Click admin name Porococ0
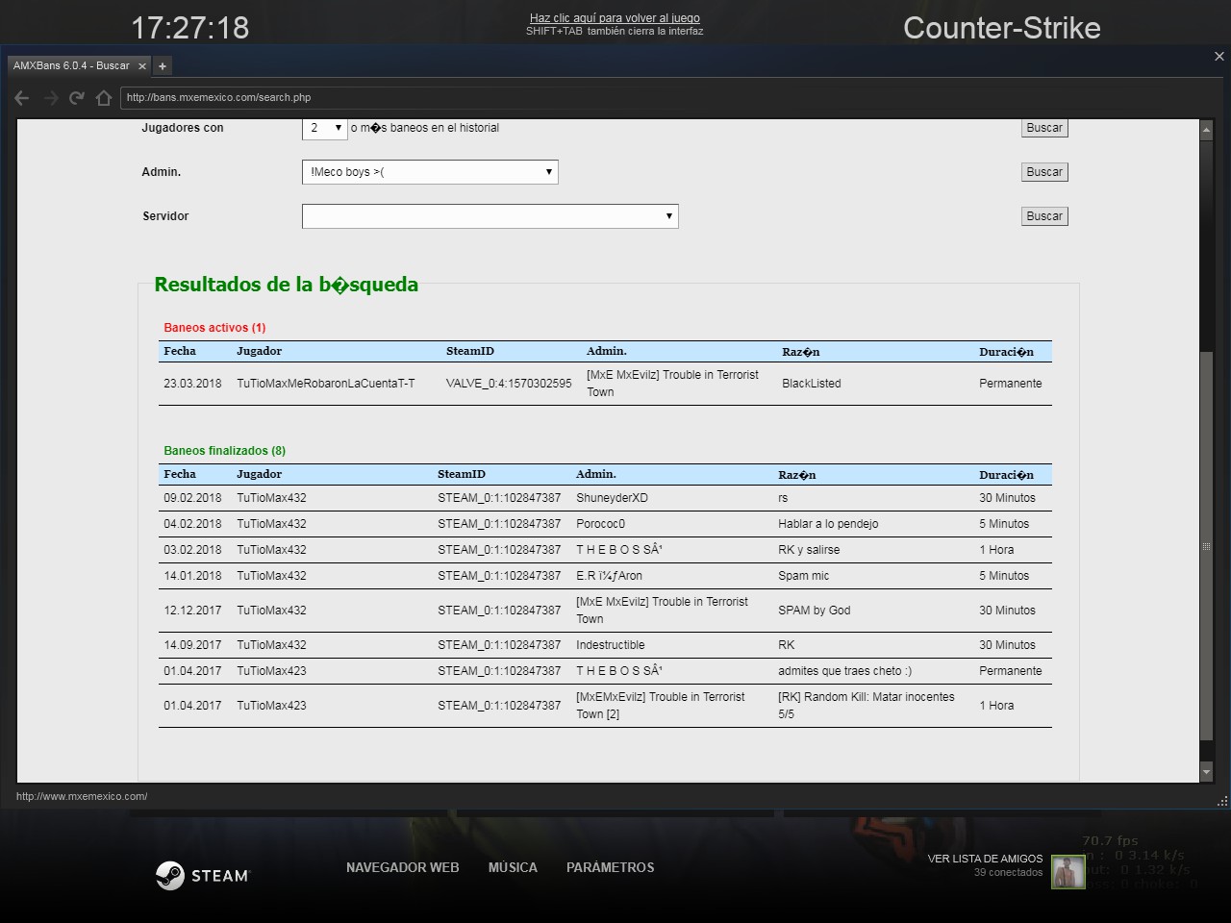The width and height of the screenshot is (1231, 923). coord(600,524)
